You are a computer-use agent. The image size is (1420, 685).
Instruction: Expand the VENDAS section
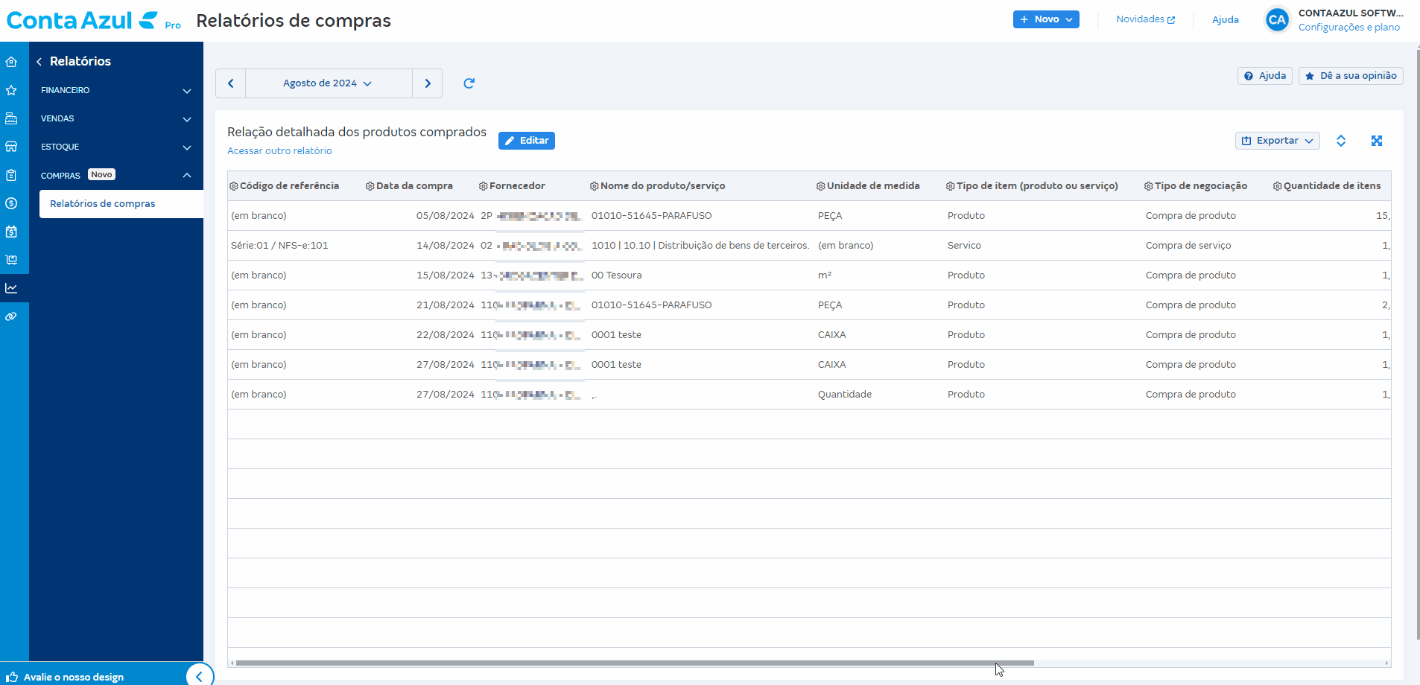[116, 119]
